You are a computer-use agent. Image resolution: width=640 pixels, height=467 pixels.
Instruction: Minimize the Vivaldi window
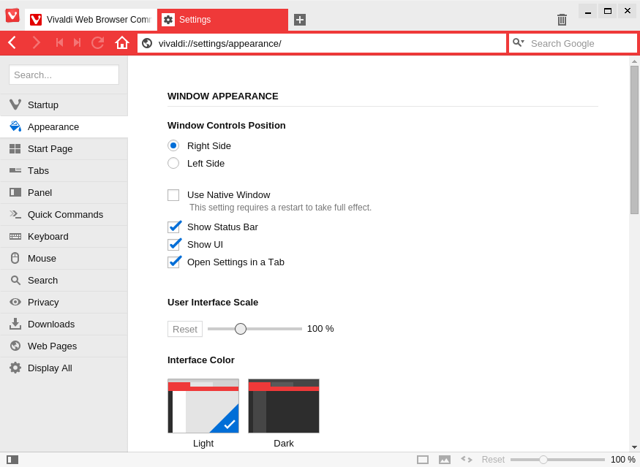click(588, 12)
